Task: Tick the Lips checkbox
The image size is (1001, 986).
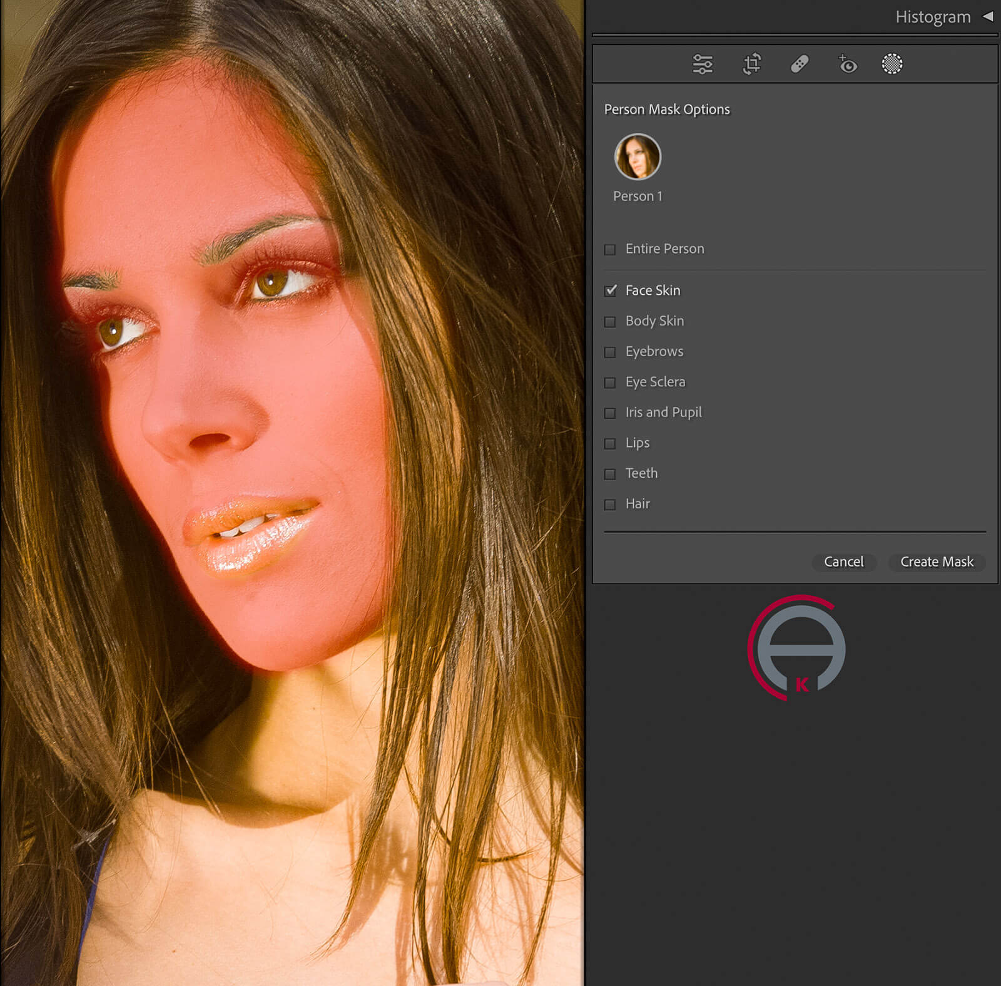Action: click(x=610, y=444)
